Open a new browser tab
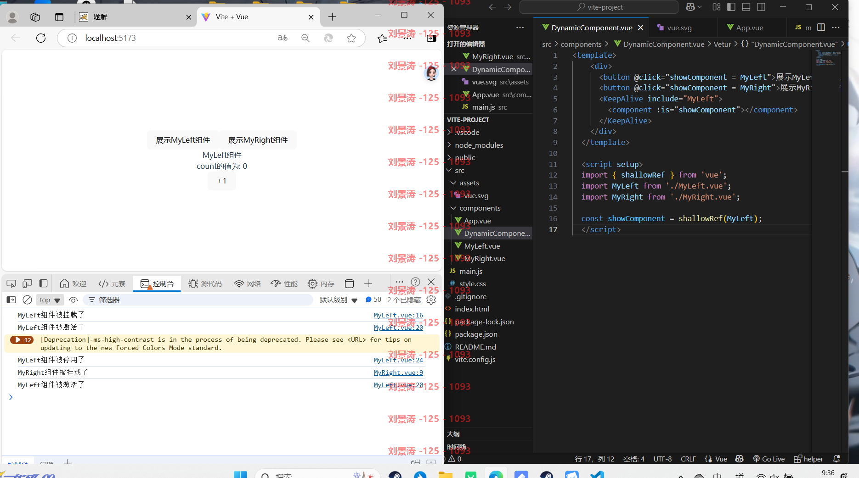Screen dimensions: 859x478 pyautogui.click(x=333, y=17)
